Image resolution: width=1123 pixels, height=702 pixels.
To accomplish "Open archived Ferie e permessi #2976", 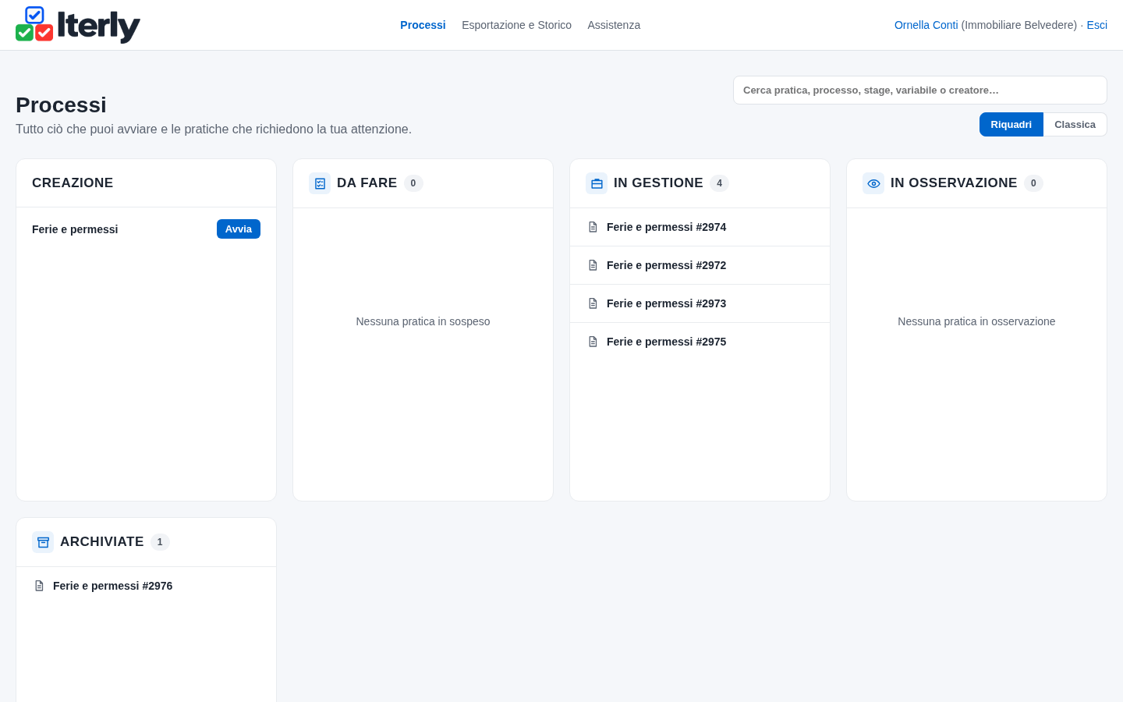I will [x=146, y=586].
